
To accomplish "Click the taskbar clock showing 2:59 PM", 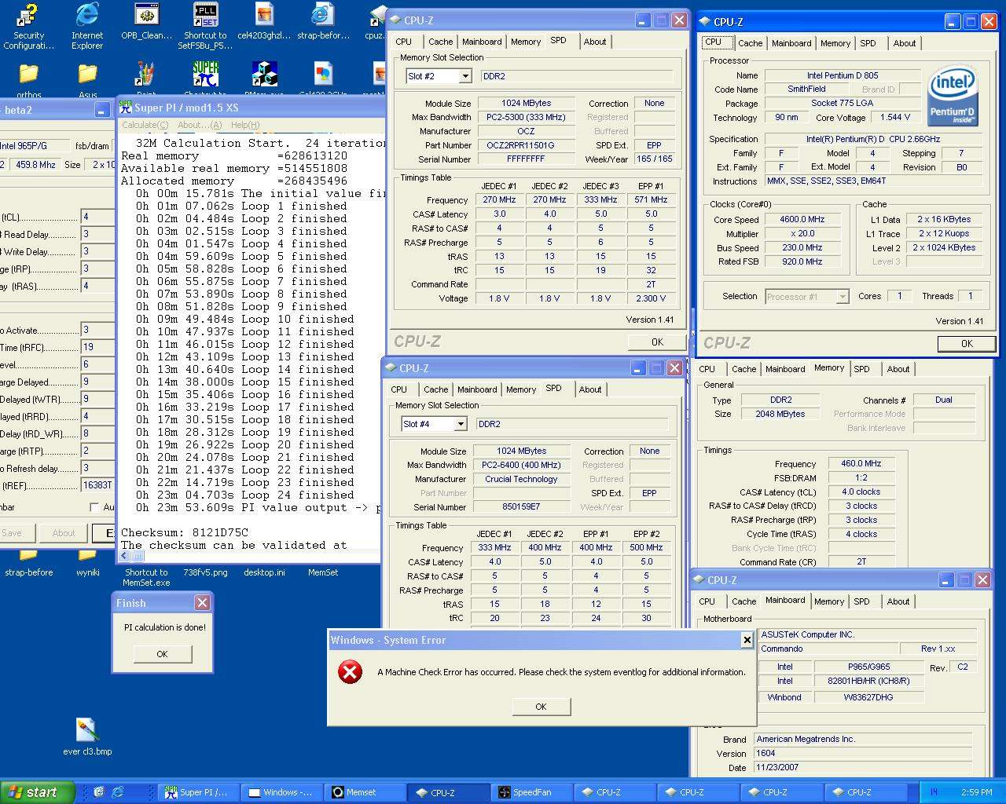I will (x=976, y=792).
